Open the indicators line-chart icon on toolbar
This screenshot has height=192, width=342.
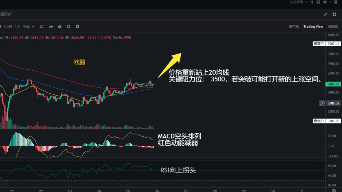coord(42,27)
